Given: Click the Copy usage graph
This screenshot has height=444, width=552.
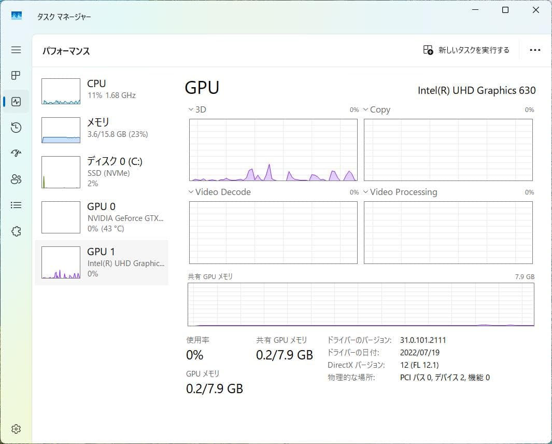Looking at the screenshot, I should click(448, 150).
